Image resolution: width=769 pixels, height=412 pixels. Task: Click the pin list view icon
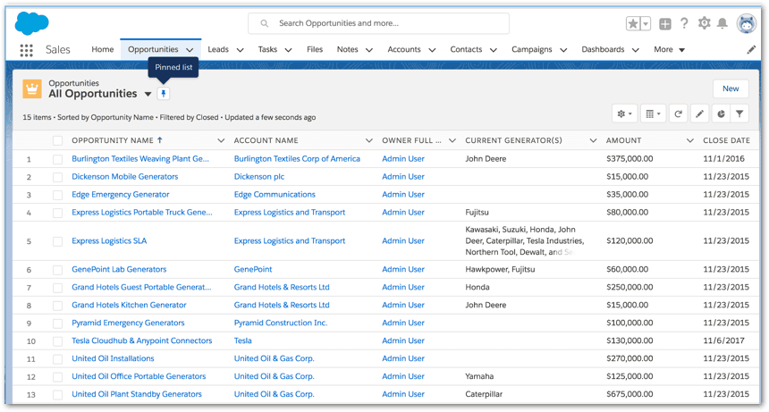point(163,94)
